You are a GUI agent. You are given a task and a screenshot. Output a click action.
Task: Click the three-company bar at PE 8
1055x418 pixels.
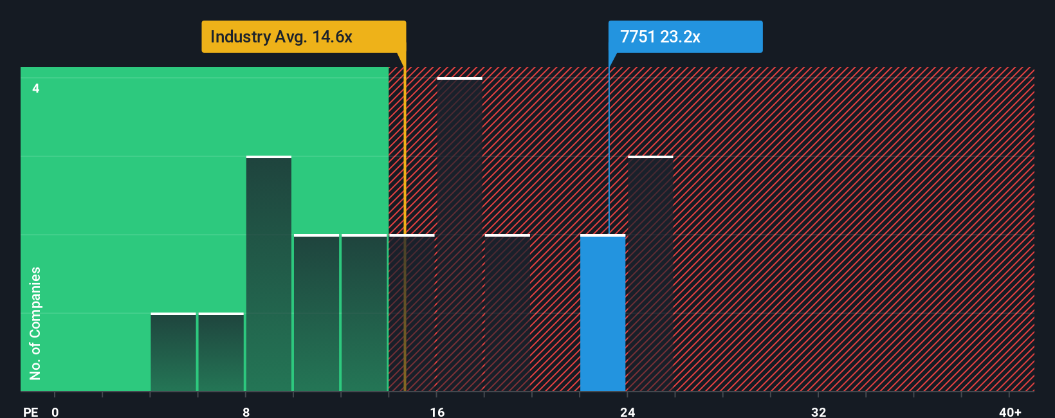[269, 274]
